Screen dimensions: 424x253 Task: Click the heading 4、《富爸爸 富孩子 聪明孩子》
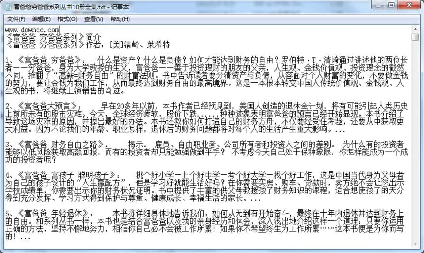(x=60, y=175)
